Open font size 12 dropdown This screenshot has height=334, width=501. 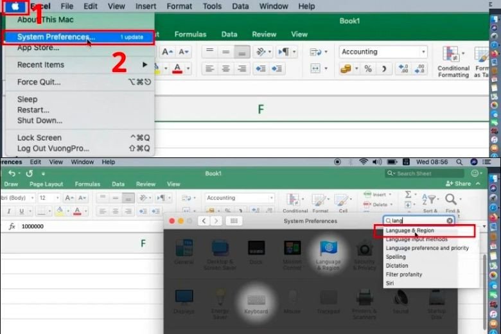click(x=58, y=198)
